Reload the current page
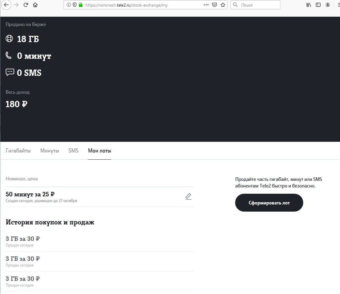The height and width of the screenshot is (294, 340). [x=26, y=5]
